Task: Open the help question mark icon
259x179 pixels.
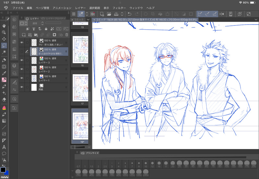Action: tap(240, 14)
